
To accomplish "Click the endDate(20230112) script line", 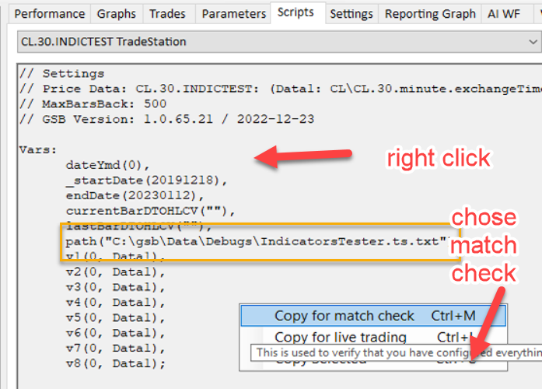I will click(x=135, y=195).
